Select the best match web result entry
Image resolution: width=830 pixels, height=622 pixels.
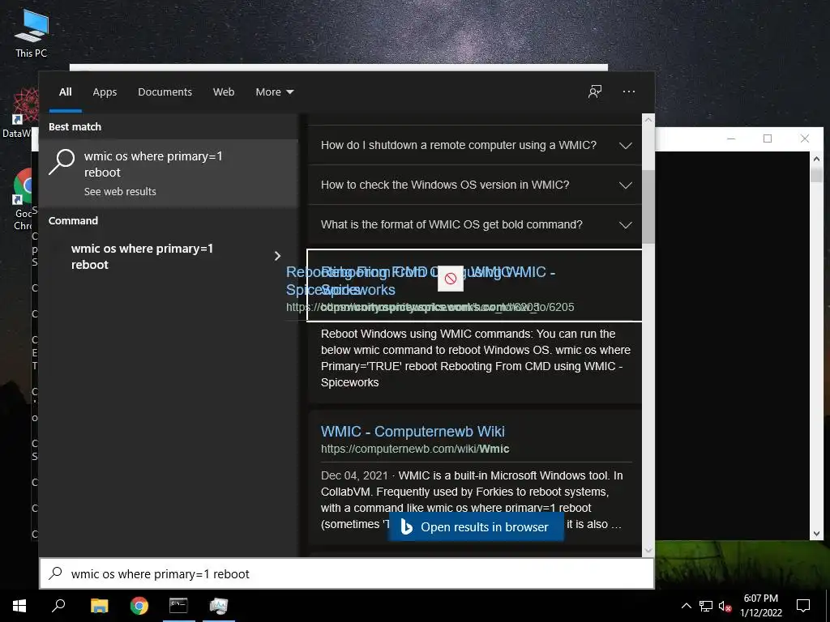pyautogui.click(x=169, y=173)
